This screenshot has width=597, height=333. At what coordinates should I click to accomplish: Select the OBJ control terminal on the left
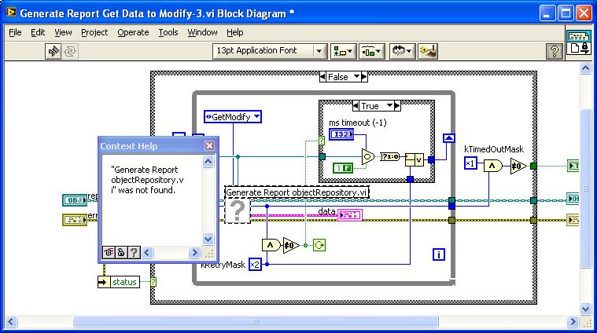[75, 200]
